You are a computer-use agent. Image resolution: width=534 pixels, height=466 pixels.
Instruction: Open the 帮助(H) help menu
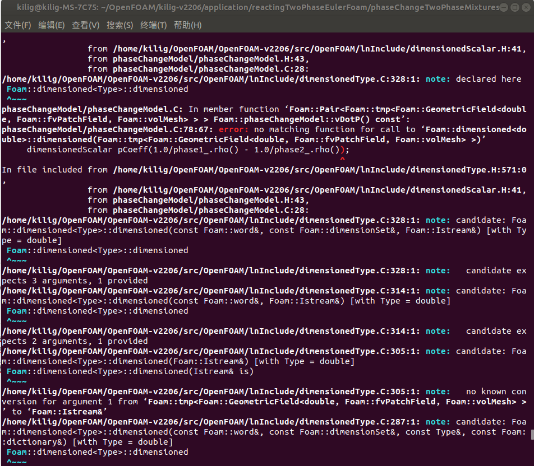click(187, 25)
